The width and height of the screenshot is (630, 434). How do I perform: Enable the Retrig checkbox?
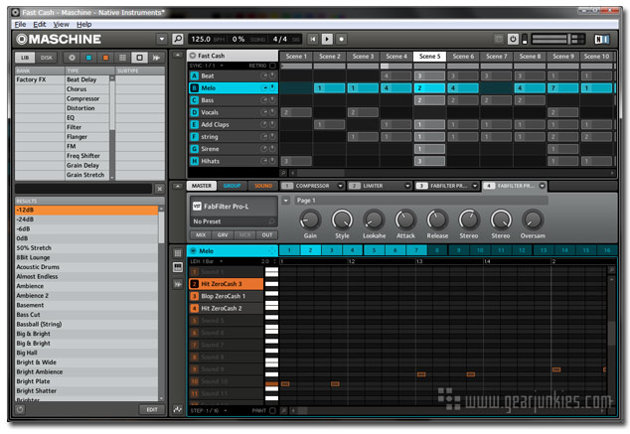point(272,65)
